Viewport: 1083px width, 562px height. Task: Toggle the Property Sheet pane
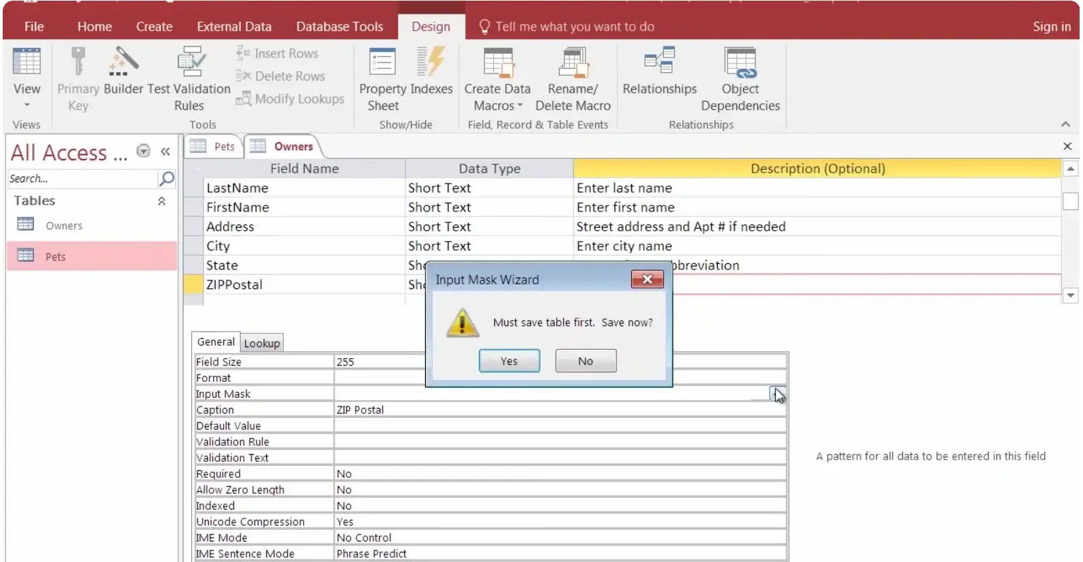tap(382, 63)
